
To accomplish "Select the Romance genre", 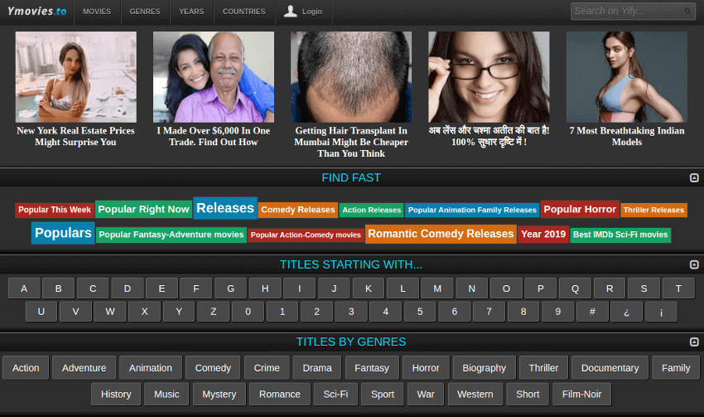I will (280, 394).
